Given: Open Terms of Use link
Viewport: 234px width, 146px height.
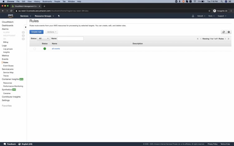Looking at the screenshot, I should (225, 144).
